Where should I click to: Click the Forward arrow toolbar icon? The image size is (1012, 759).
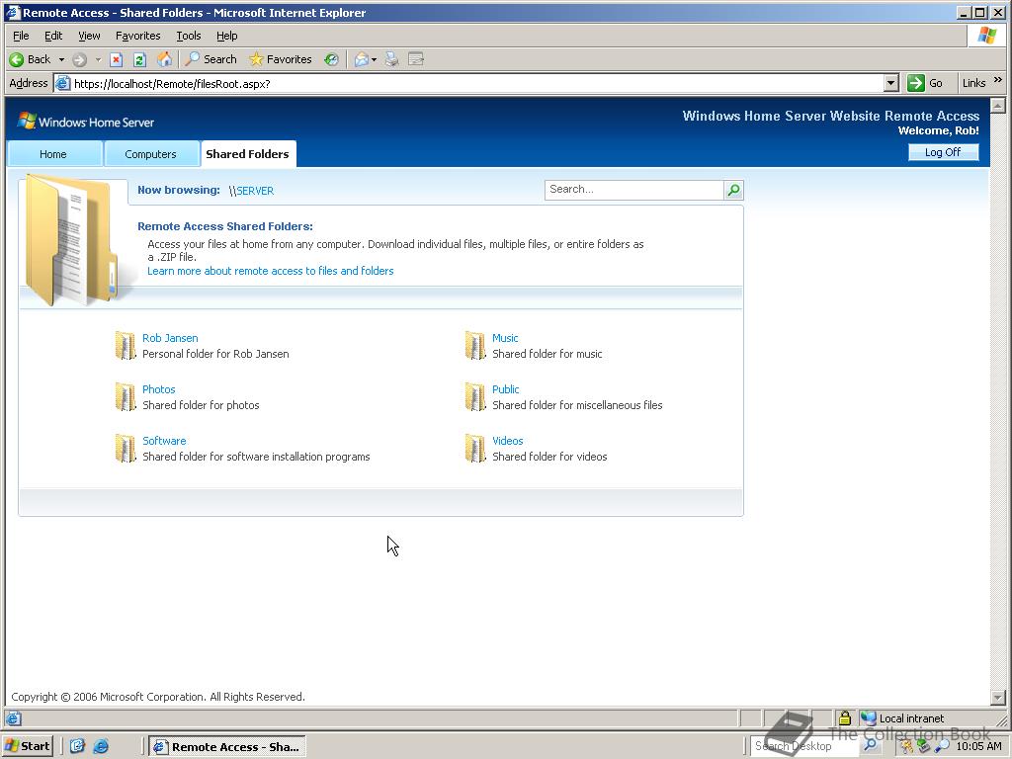pos(79,60)
